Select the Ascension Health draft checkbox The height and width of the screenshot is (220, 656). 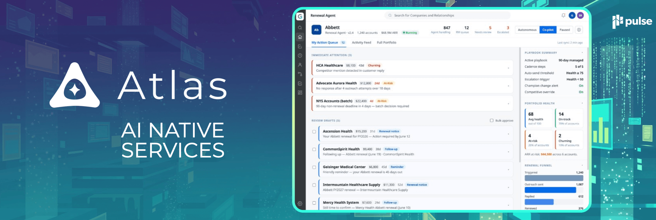314,132
